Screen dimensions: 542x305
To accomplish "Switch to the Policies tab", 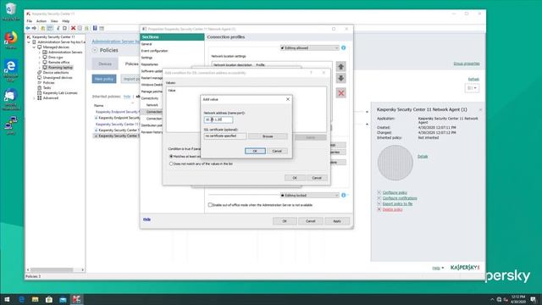I will click(132, 64).
